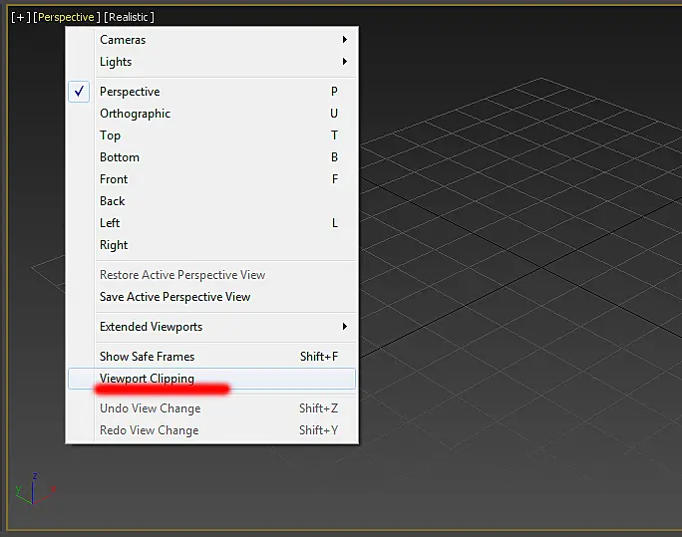This screenshot has width=682, height=537.
Task: Select the checked Perspective view option
Action: (211, 92)
